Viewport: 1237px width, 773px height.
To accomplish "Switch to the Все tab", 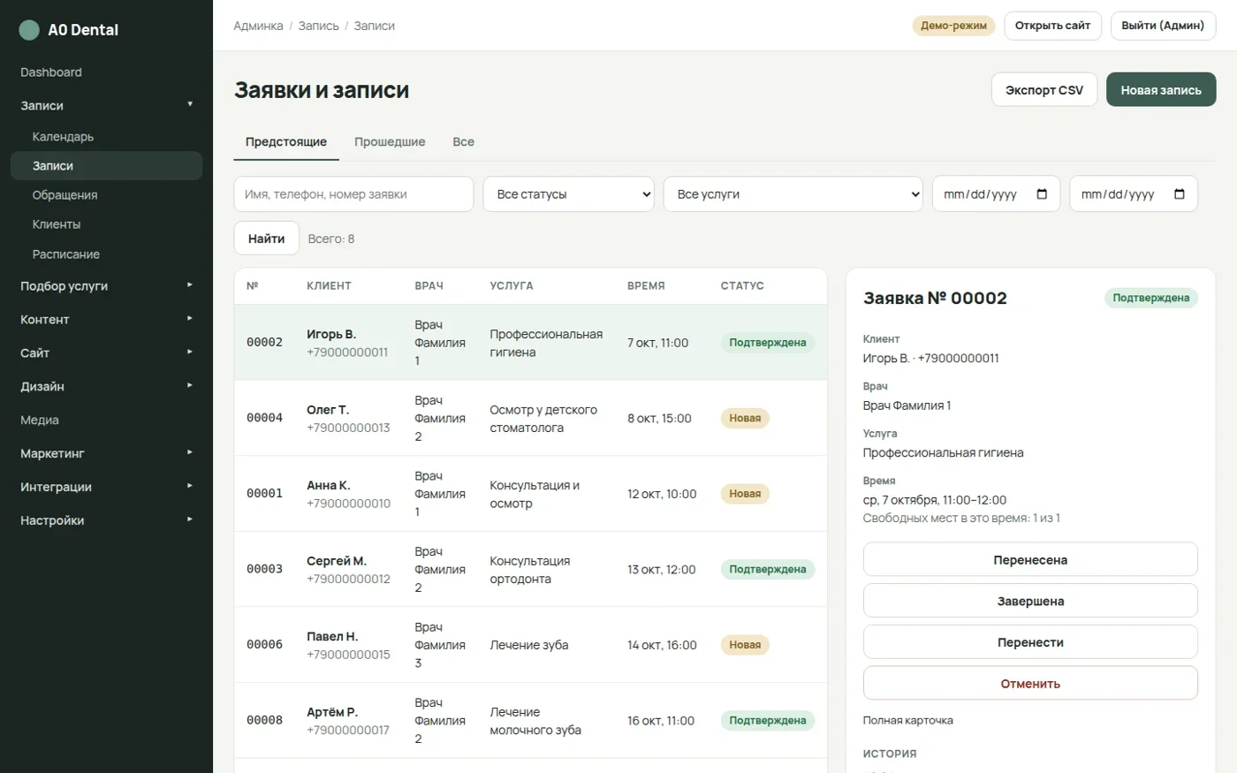I will pos(463,142).
